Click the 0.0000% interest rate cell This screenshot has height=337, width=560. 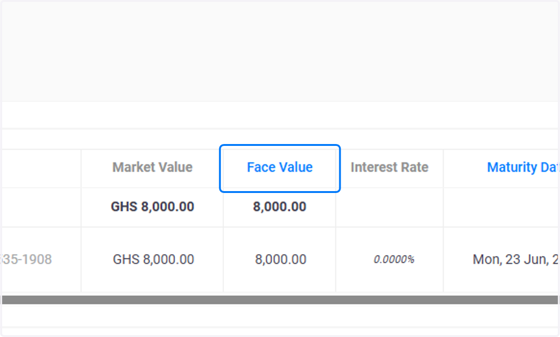[394, 260]
